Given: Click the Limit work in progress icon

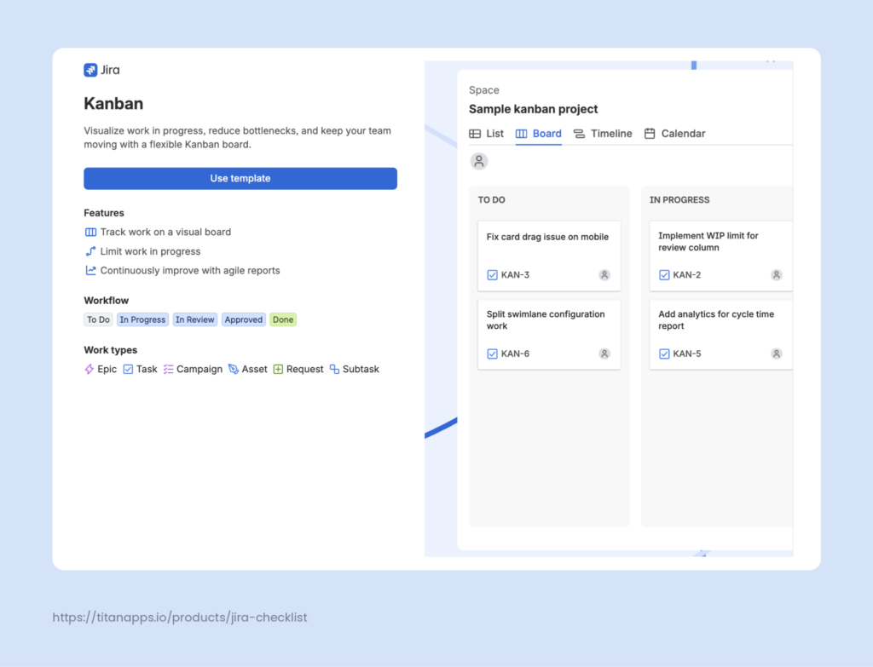Looking at the screenshot, I should pos(90,251).
